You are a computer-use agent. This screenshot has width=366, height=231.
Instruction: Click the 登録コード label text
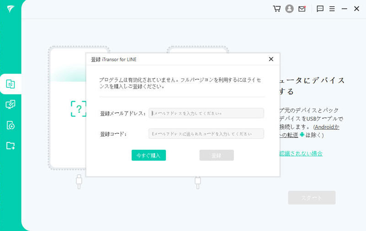tap(113, 134)
